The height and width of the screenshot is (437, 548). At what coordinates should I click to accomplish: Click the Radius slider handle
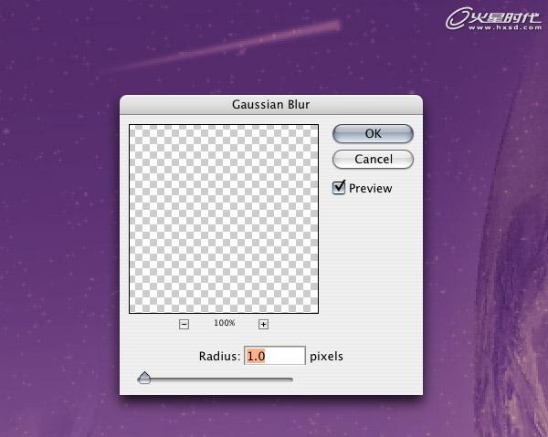[x=144, y=378]
